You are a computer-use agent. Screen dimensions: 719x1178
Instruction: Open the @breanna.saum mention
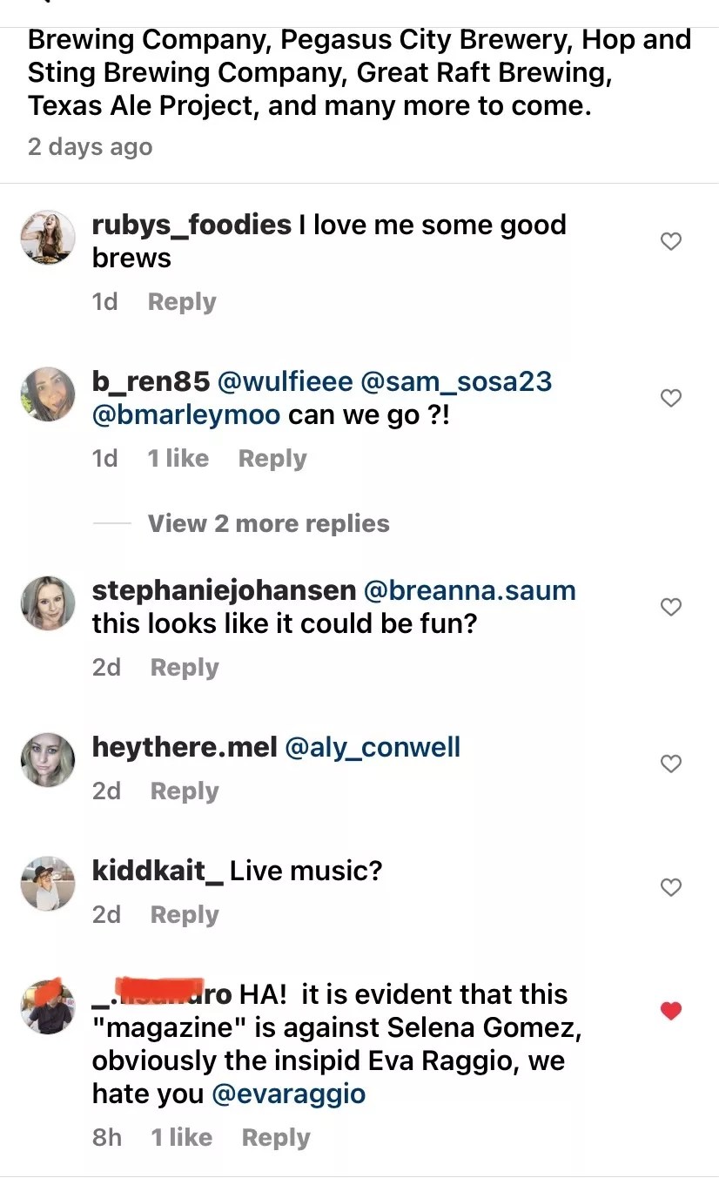coord(469,590)
